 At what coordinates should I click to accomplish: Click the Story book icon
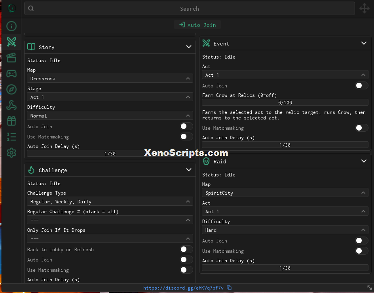click(x=31, y=47)
